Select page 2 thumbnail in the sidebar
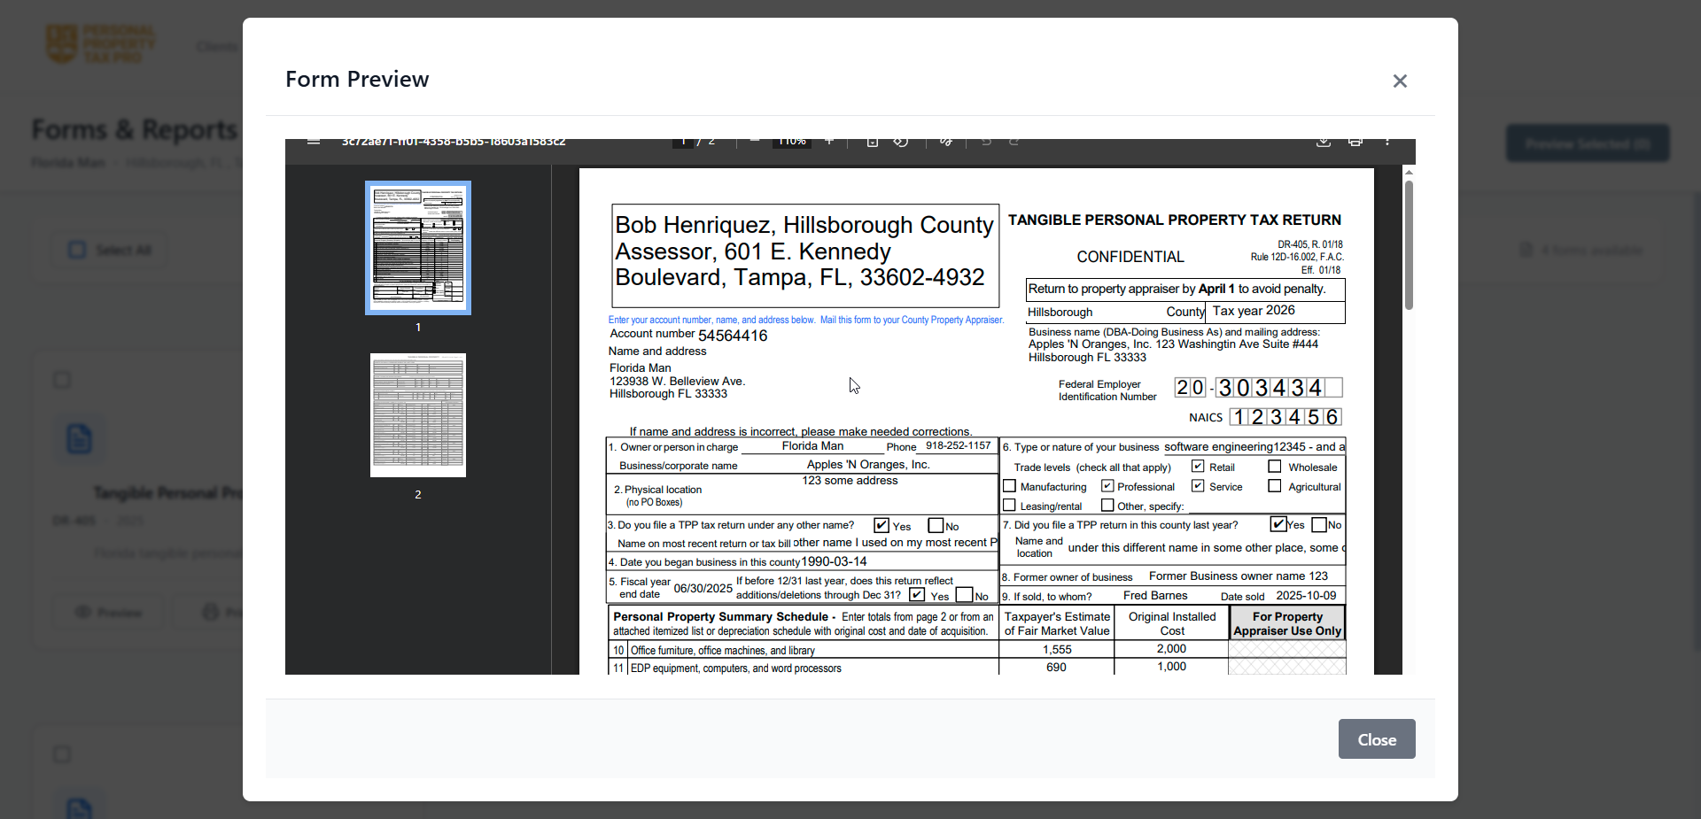Screen dimensions: 1701x819 point(418,415)
